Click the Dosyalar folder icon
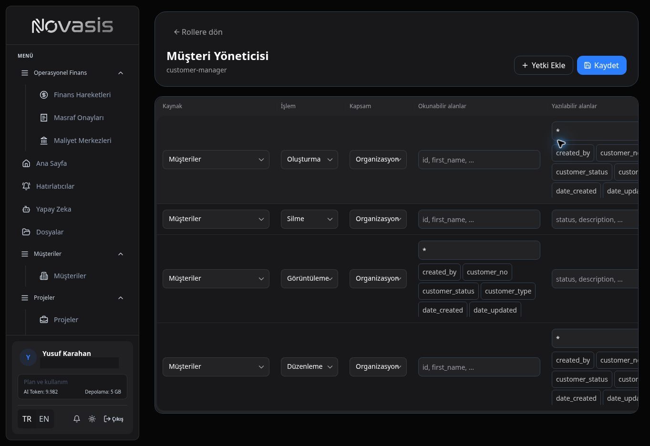Image resolution: width=650 pixels, height=446 pixels. coord(26,232)
